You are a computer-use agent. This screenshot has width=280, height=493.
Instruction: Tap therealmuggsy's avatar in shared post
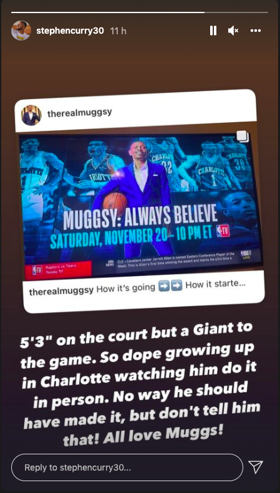pyautogui.click(x=31, y=115)
